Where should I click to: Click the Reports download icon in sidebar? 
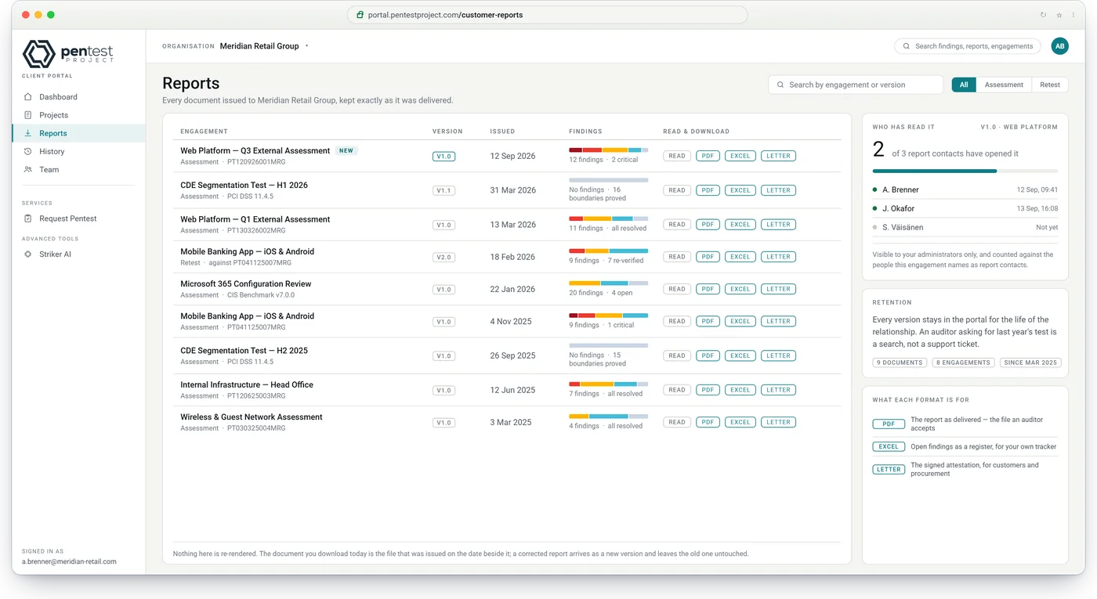[28, 133]
